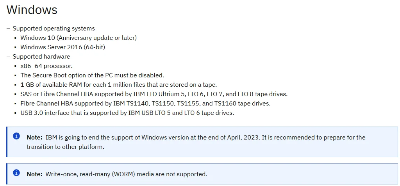400x186 pixels.
Task: Click the Windows page heading
Action: [x=32, y=10]
